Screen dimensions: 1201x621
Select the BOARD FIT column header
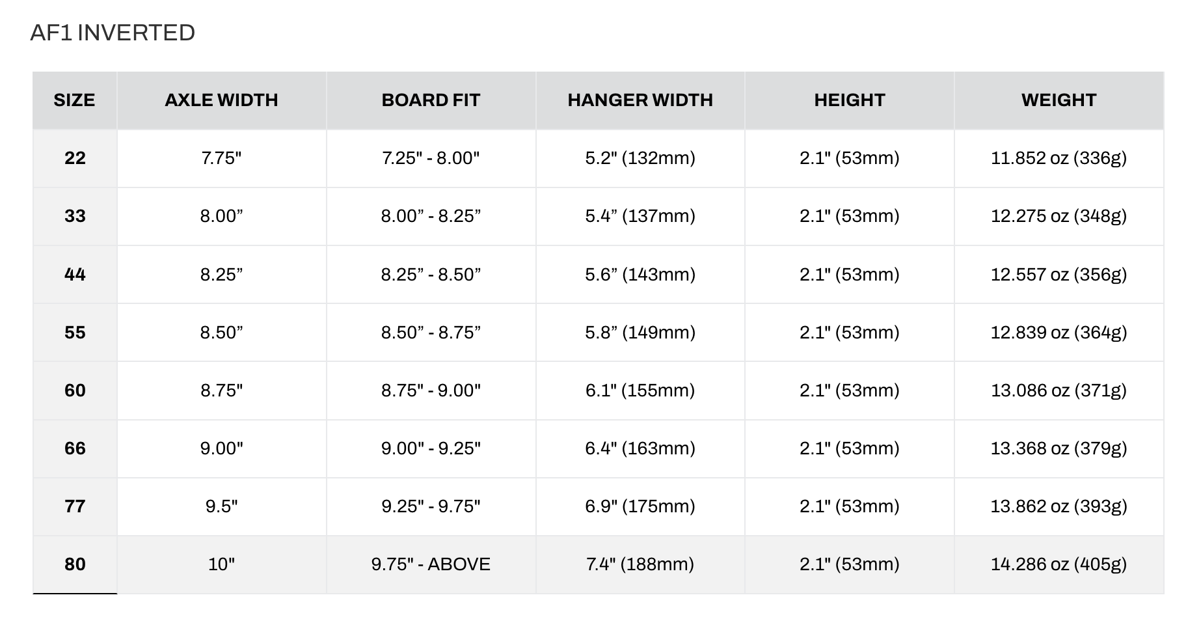(431, 100)
